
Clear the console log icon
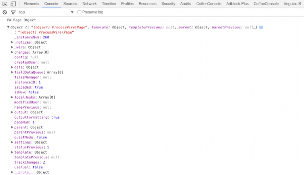[x=5, y=12]
